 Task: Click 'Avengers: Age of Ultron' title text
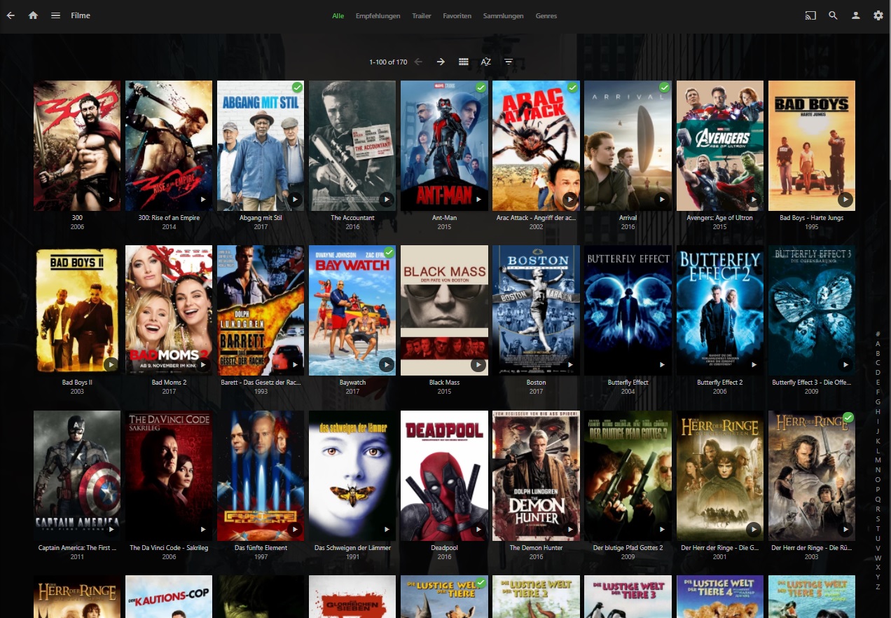tap(720, 218)
